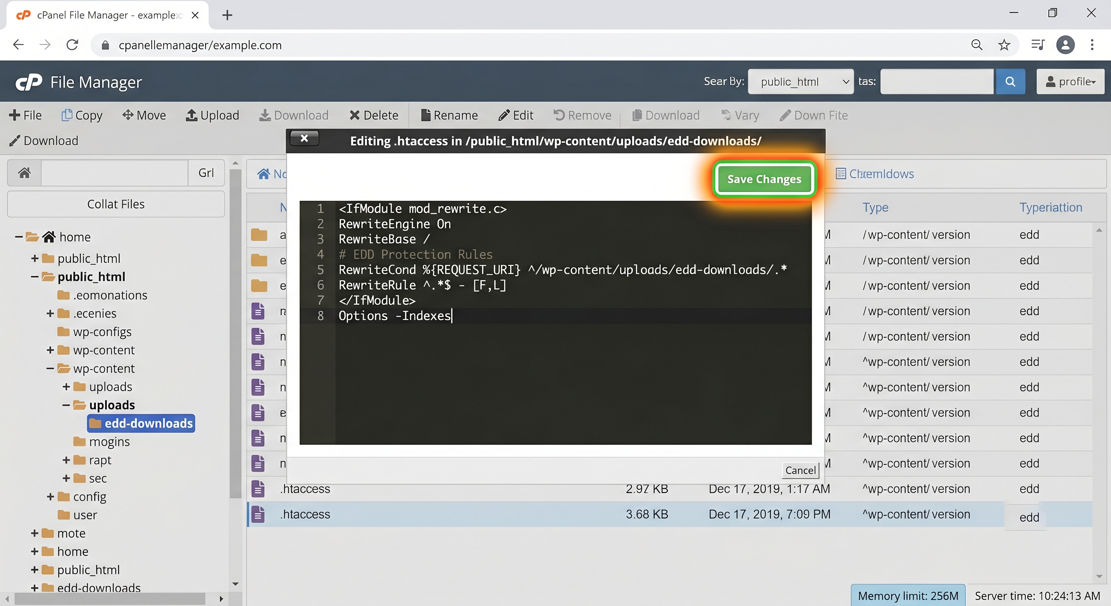This screenshot has width=1111, height=606.
Task: Go back in the browser
Action: tap(18, 45)
